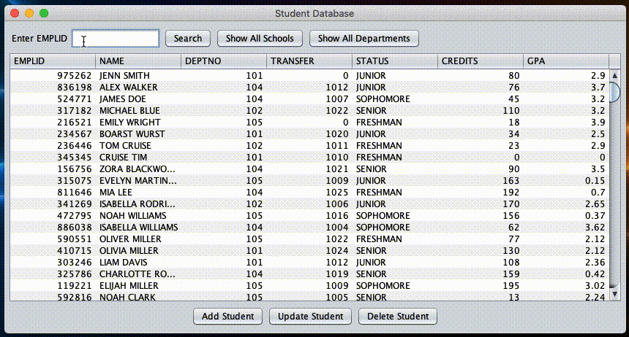Image resolution: width=629 pixels, height=337 pixels.
Task: Select the GPA column header
Action: click(x=566, y=61)
